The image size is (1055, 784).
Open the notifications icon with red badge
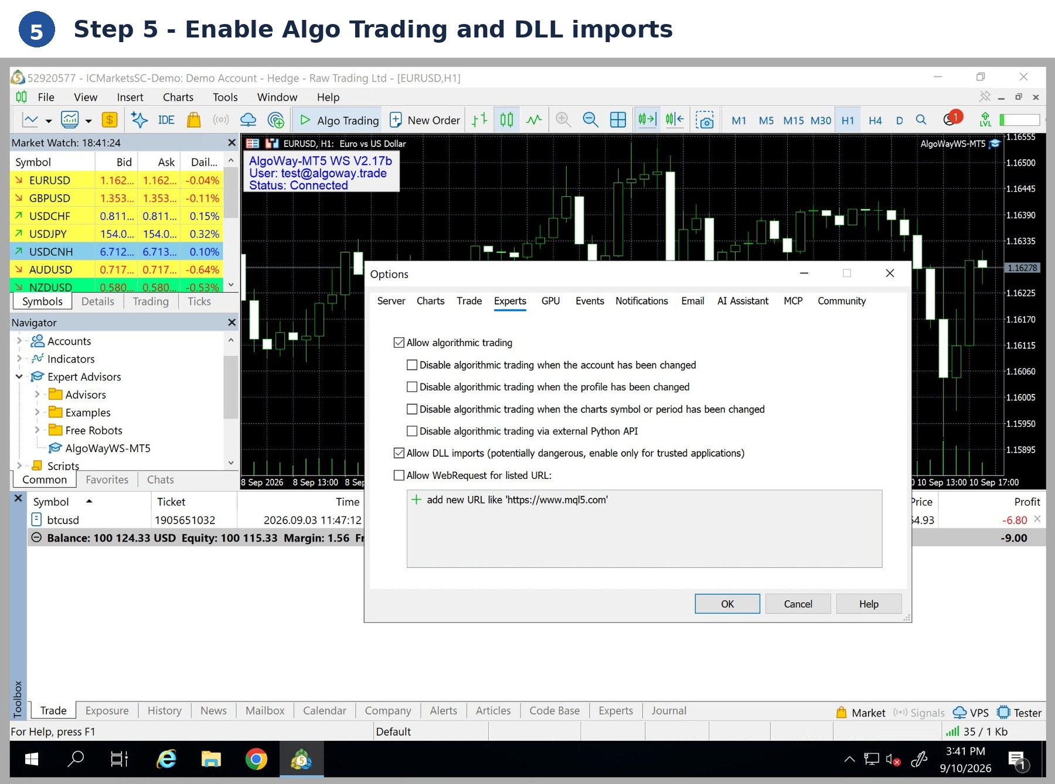pos(952,119)
